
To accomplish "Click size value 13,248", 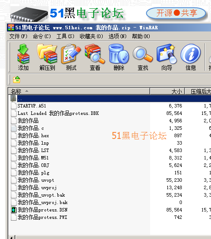I will pyautogui.click(x=174, y=187).
